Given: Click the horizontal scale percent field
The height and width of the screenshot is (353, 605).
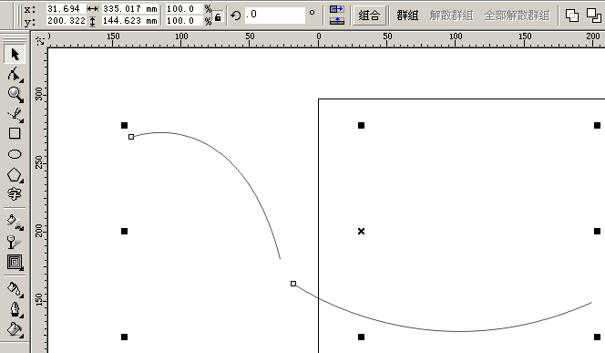Looking at the screenshot, I should (x=184, y=9).
